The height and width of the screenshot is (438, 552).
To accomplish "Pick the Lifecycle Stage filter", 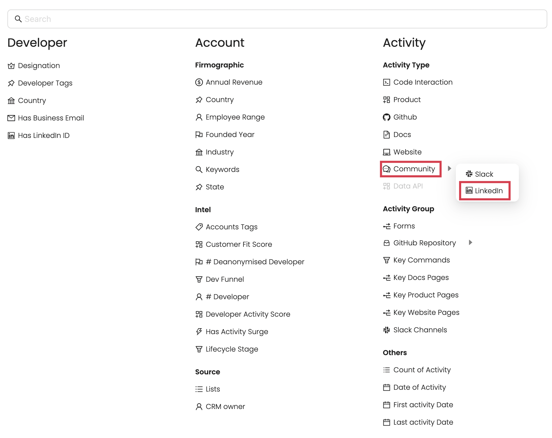I will (x=232, y=349).
